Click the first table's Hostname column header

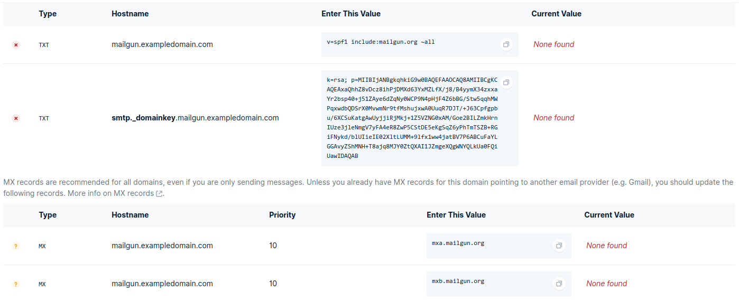click(130, 14)
